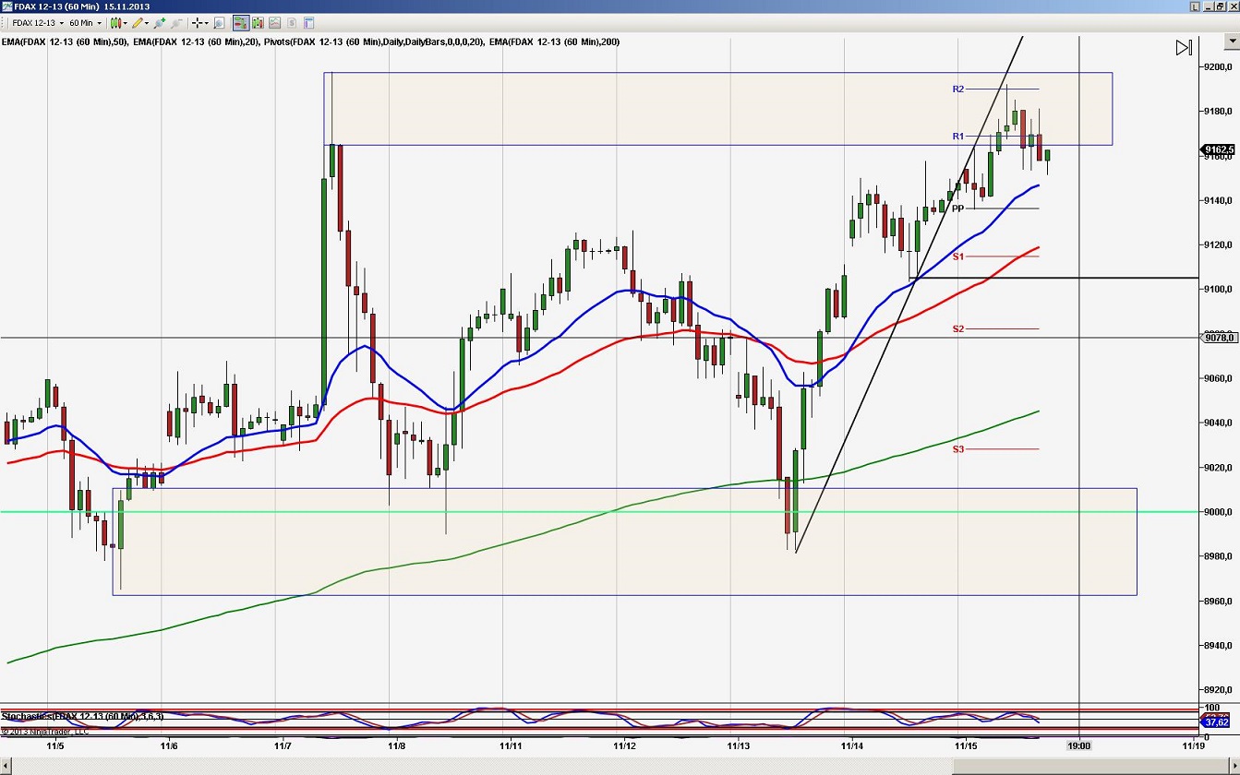Click the zoom out magnifier icon
The width and height of the screenshot is (1240, 775).
[x=175, y=23]
